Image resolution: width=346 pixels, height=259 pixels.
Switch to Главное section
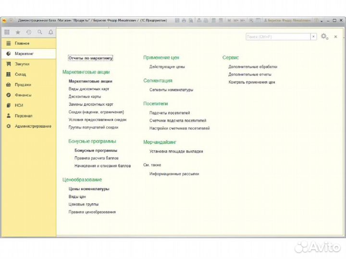coord(22,43)
